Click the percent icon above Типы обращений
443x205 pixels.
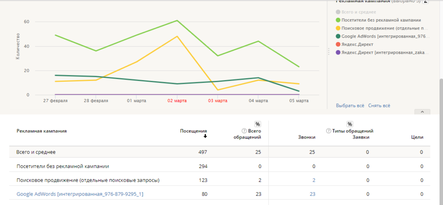(x=350, y=124)
